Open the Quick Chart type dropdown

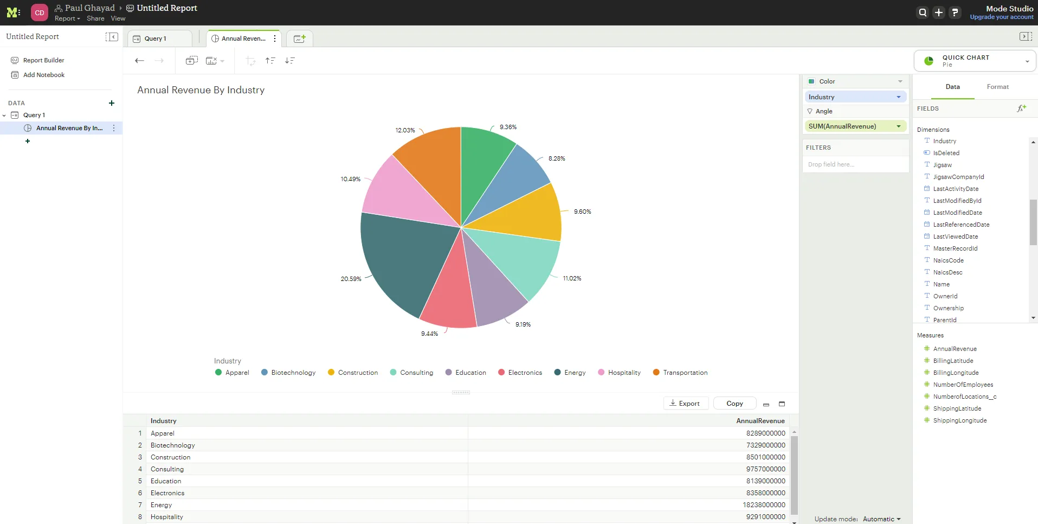click(1027, 61)
